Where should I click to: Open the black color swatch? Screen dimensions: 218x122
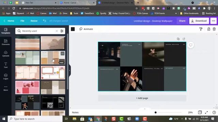click(73, 29)
